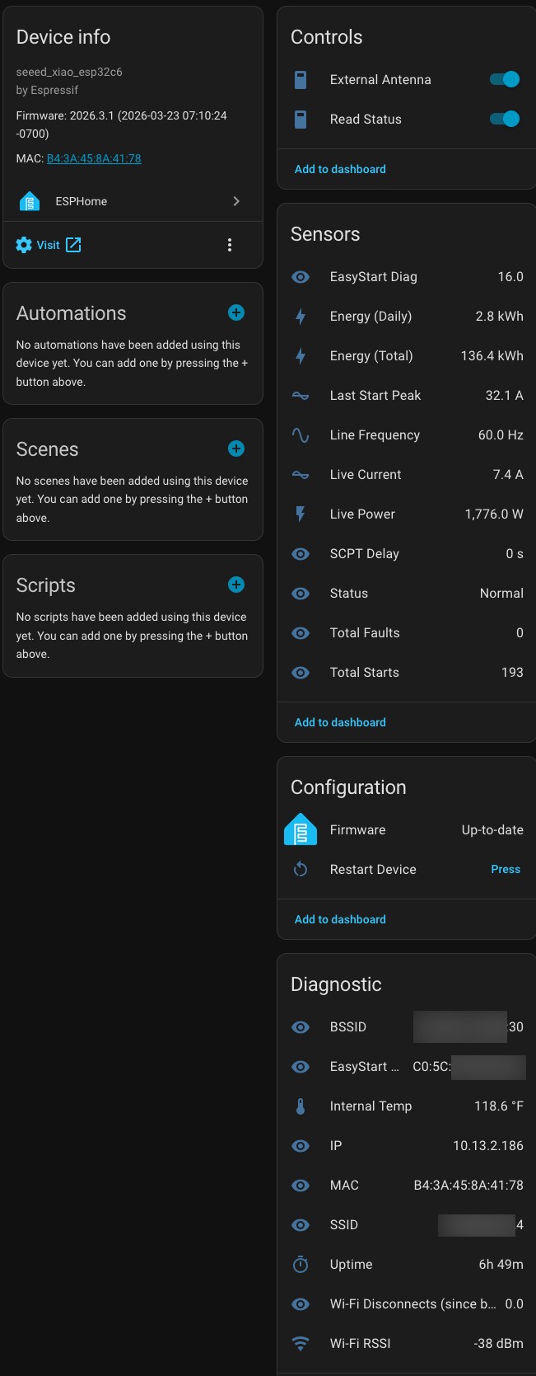Image resolution: width=536 pixels, height=1376 pixels.
Task: Click the Live Power lightning icon
Action: (x=301, y=514)
